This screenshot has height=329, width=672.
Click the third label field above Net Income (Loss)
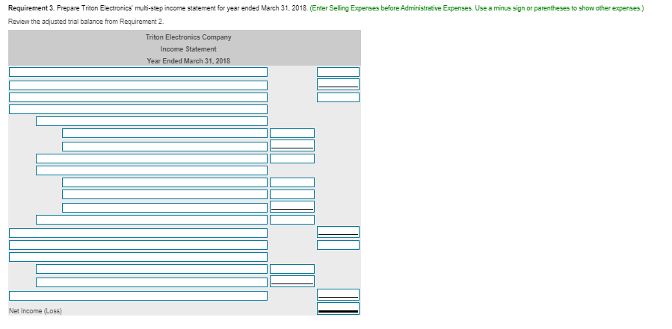(x=152, y=269)
